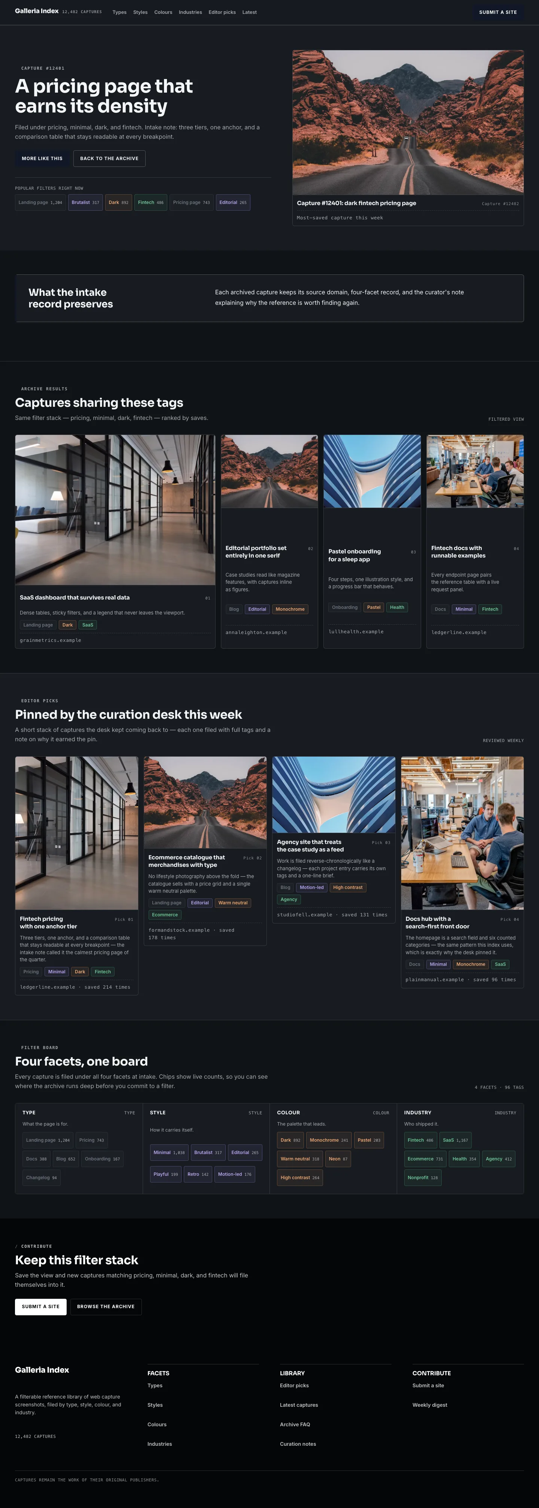
Task: Toggle the Playful 199 style filter
Action: (165, 1174)
